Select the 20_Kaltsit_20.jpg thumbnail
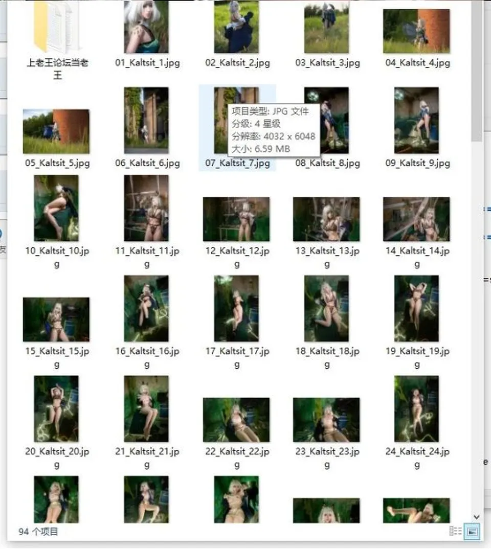 click(56, 408)
